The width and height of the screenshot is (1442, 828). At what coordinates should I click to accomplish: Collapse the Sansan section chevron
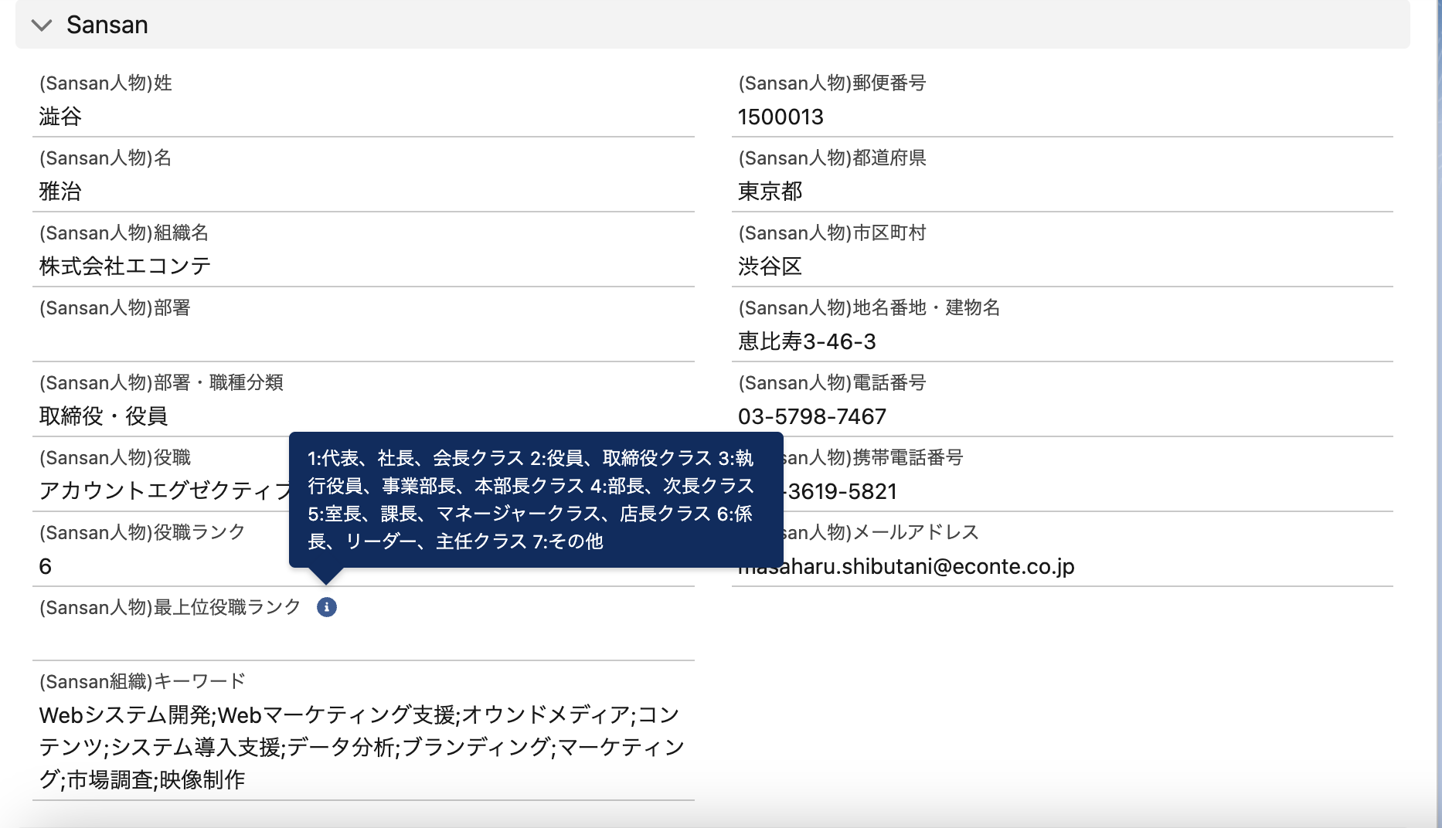[42, 25]
